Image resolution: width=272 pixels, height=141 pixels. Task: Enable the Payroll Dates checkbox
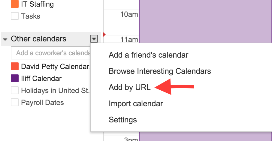point(15,103)
